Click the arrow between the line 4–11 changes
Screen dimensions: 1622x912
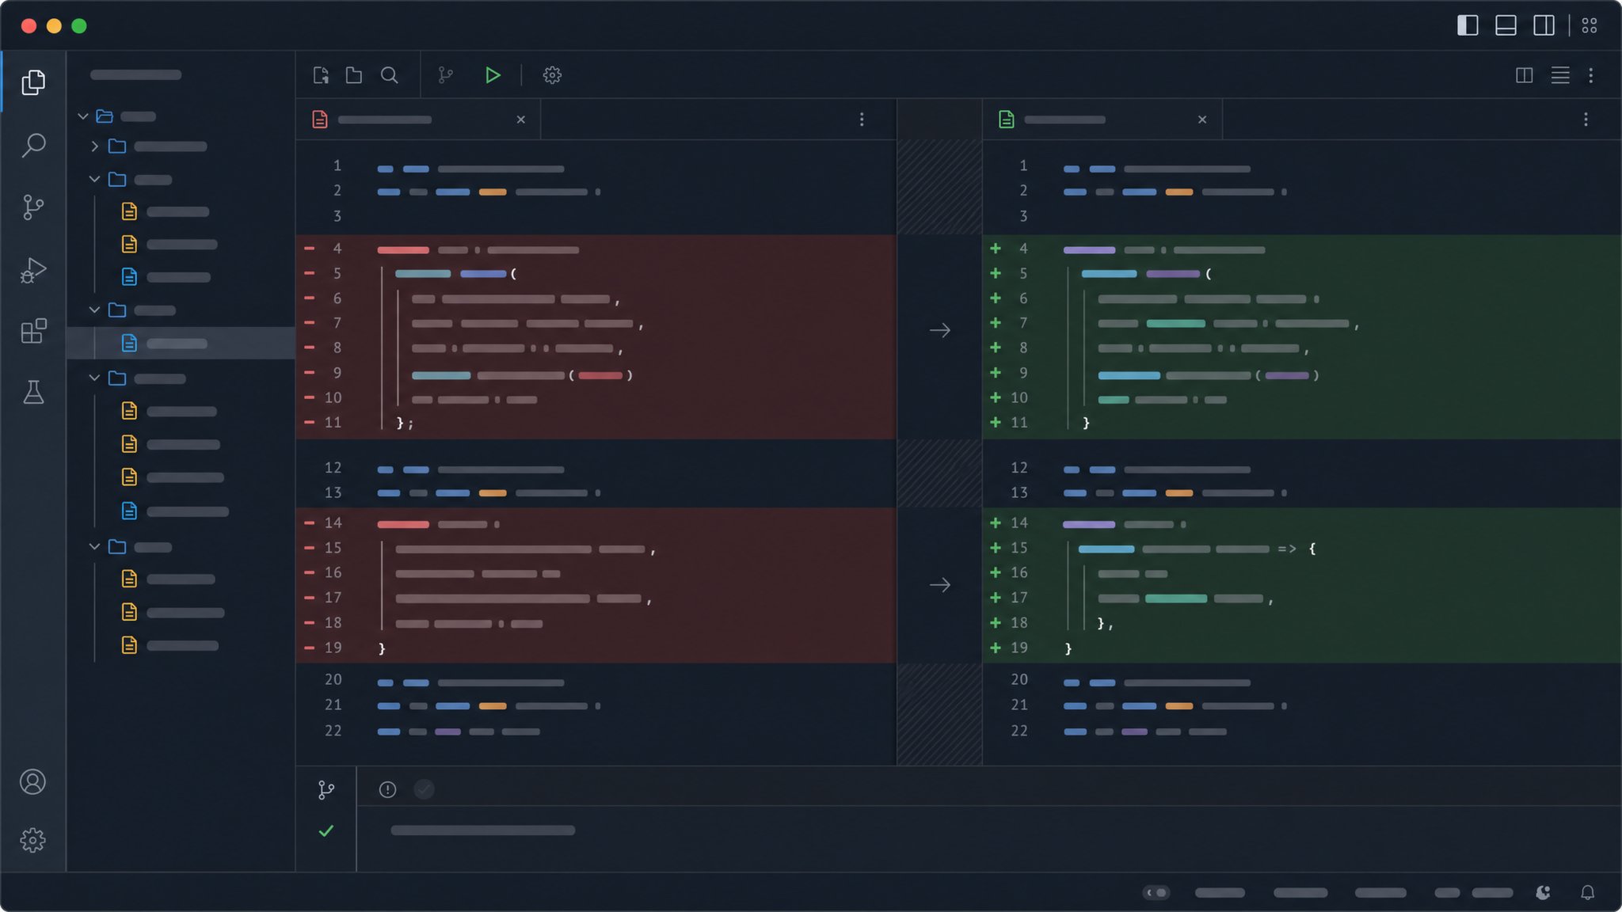pyautogui.click(x=940, y=330)
